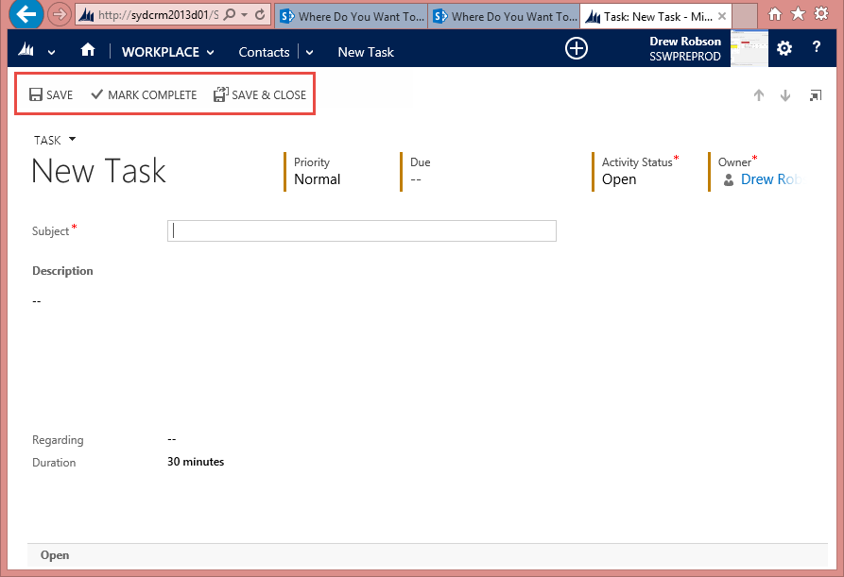Click into the Subject text field
Viewport: 844px width, 577px height.
click(x=362, y=231)
